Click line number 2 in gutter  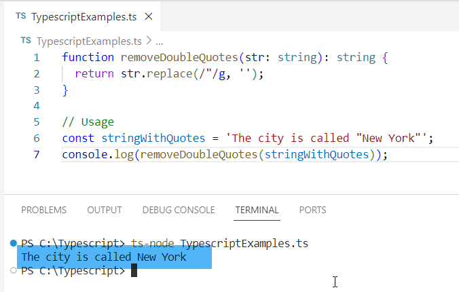(37, 74)
